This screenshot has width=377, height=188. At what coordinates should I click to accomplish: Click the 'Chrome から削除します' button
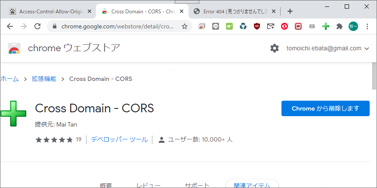pos(325,108)
